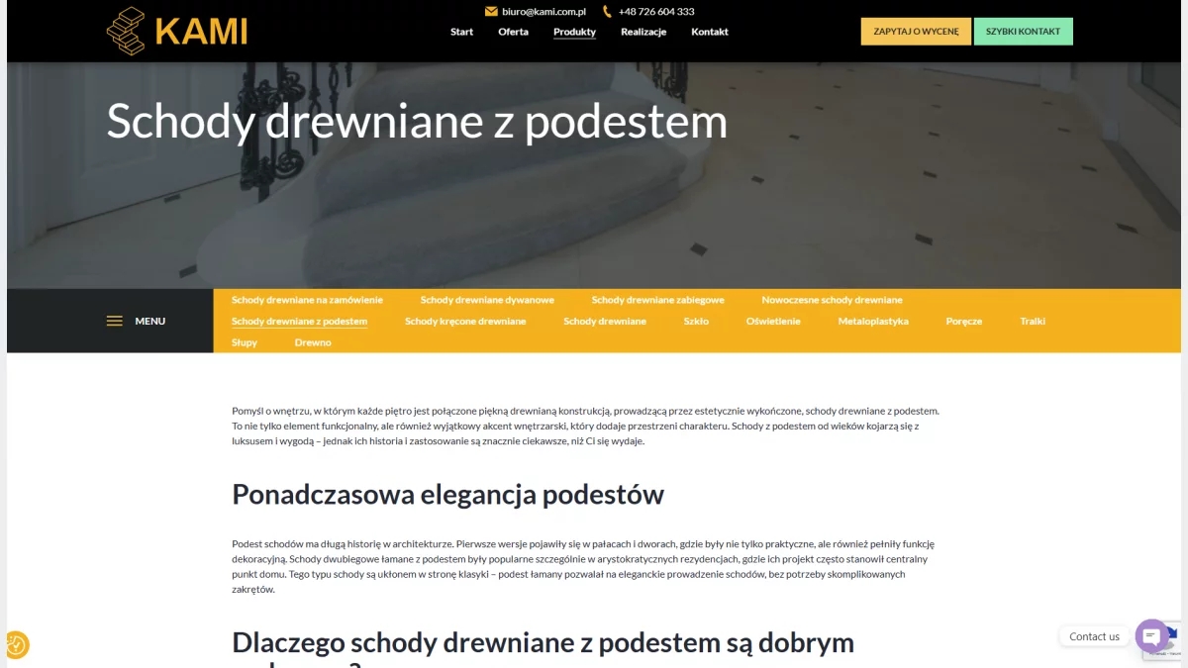Viewport: 1188px width, 668px height.
Task: Open the Oświetlenie category link
Action: pos(773,322)
